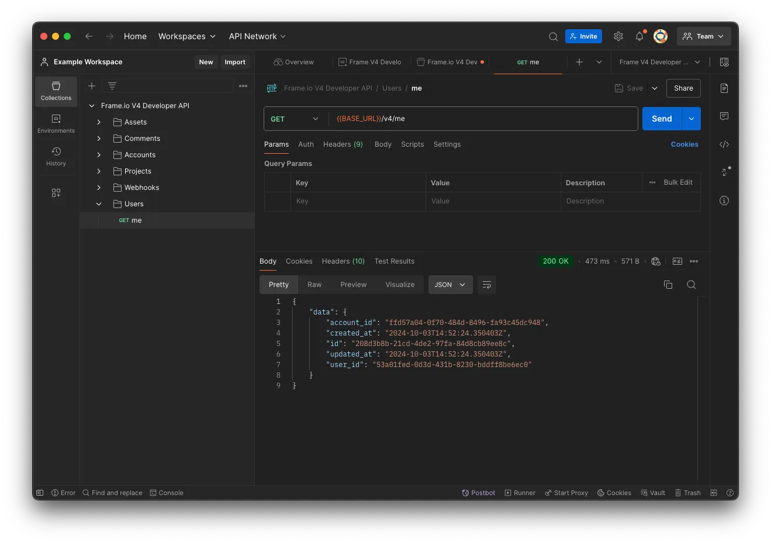
Task: Collapse the Frame.io V4 Developer API collection
Action: point(92,106)
